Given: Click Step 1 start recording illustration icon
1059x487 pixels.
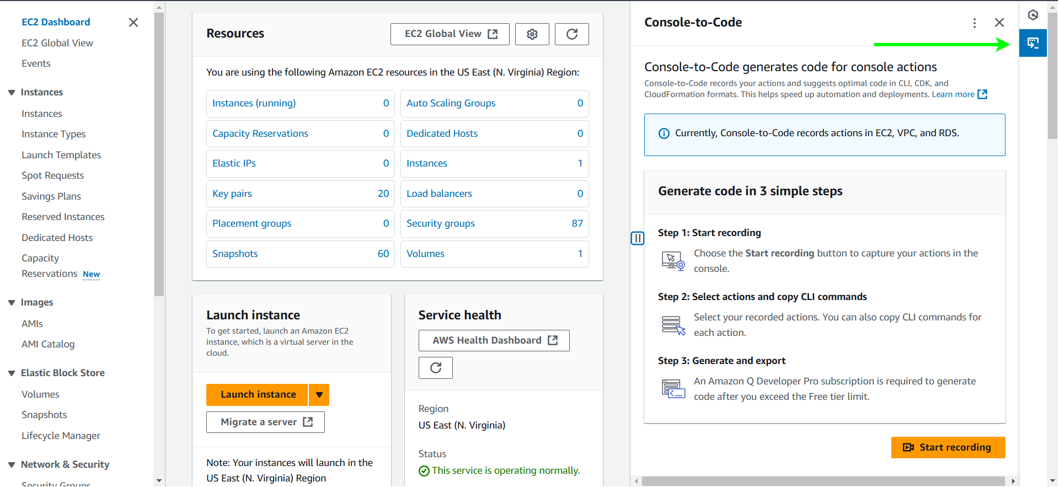Looking at the screenshot, I should pos(673,260).
